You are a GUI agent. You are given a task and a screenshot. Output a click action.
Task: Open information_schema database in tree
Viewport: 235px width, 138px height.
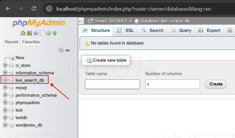35,73
